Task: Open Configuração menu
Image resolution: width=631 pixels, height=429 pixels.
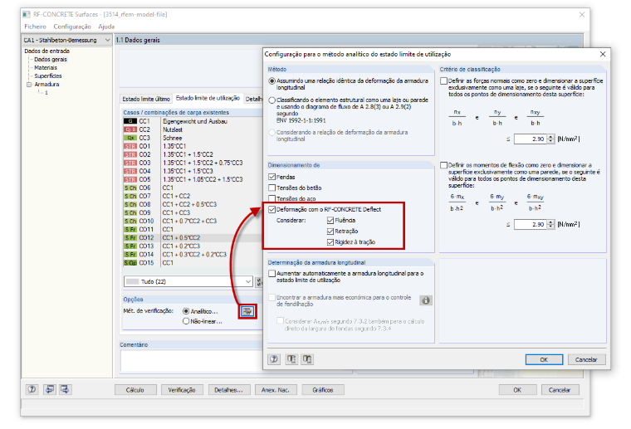Action: click(72, 27)
